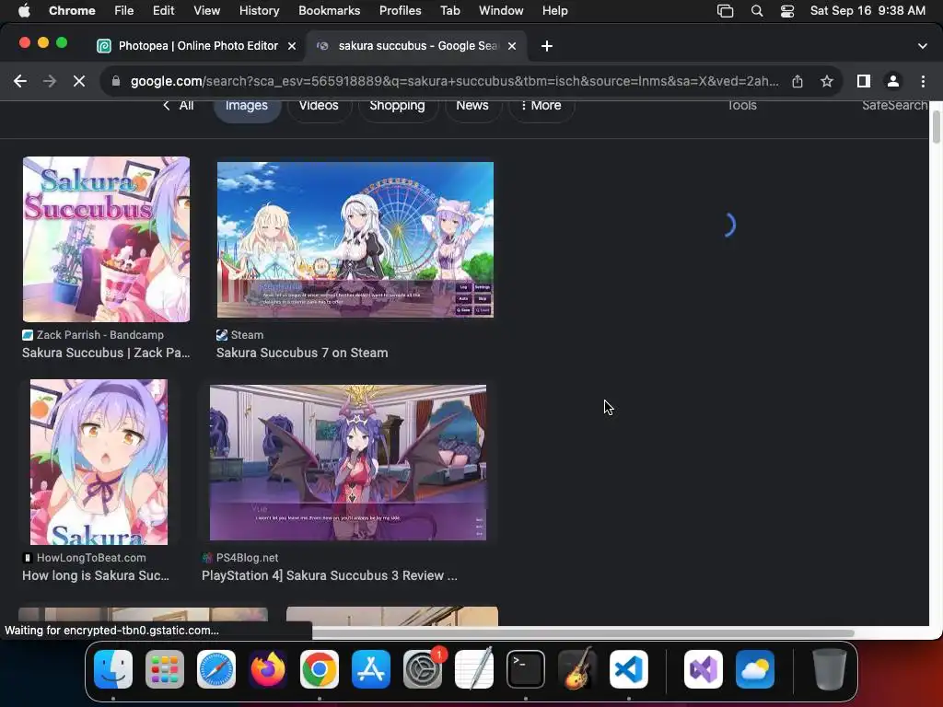Open the Apple menu
The width and height of the screenshot is (943, 707).
pos(24,11)
